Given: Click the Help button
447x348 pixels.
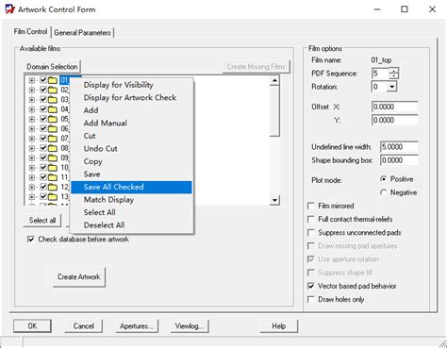Looking at the screenshot, I should click(279, 326).
